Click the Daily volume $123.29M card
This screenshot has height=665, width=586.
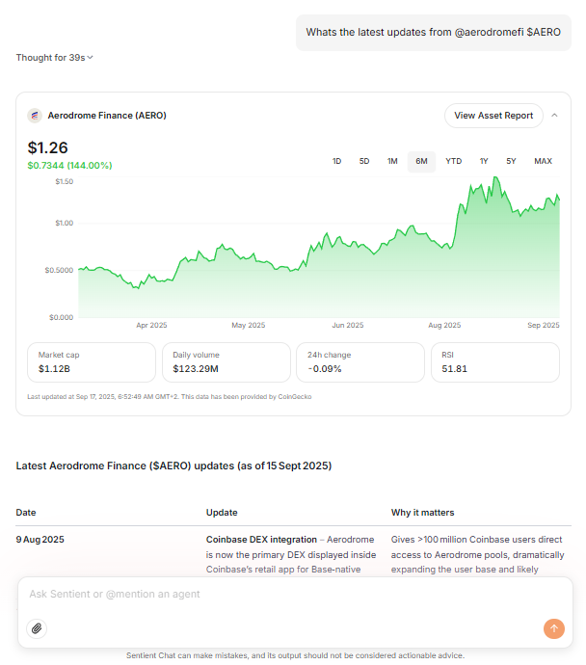[x=226, y=362]
